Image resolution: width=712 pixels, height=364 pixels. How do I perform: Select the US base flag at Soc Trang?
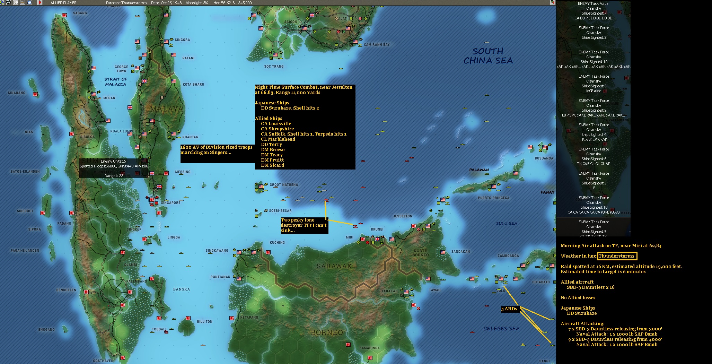(275, 55)
